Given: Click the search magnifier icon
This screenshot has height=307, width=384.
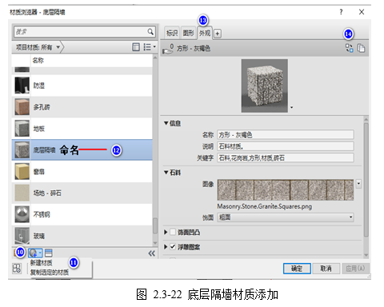Looking at the screenshot, I should pos(150,32).
